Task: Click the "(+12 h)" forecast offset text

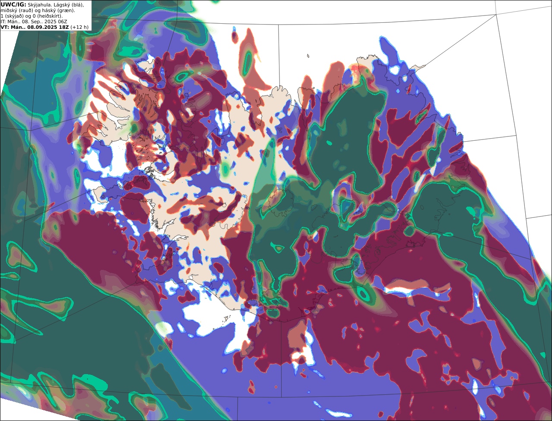Action: pos(80,27)
